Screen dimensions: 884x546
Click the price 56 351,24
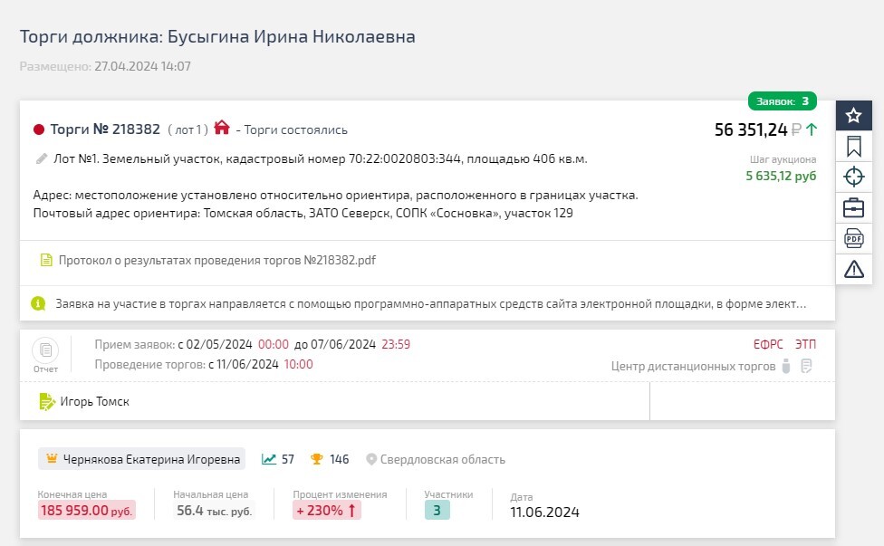coord(750,129)
